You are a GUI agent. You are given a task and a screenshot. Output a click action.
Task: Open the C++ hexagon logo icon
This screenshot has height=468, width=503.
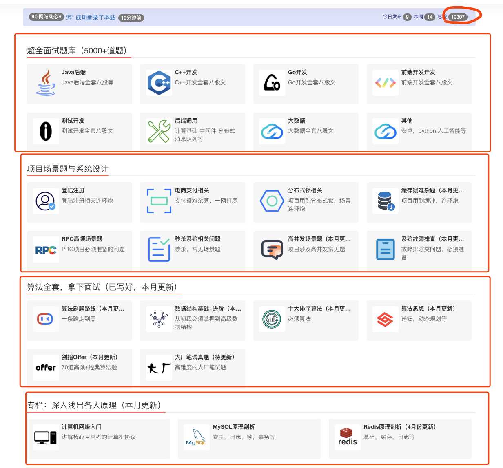point(159,83)
